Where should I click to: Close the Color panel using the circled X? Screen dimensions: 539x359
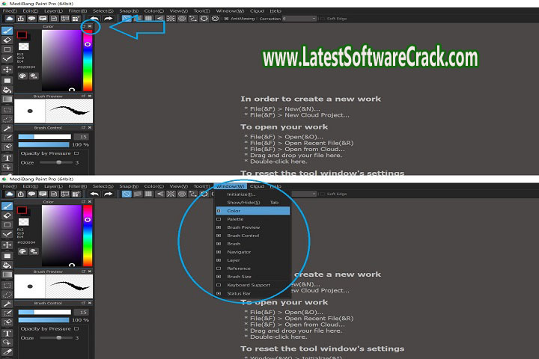point(90,26)
